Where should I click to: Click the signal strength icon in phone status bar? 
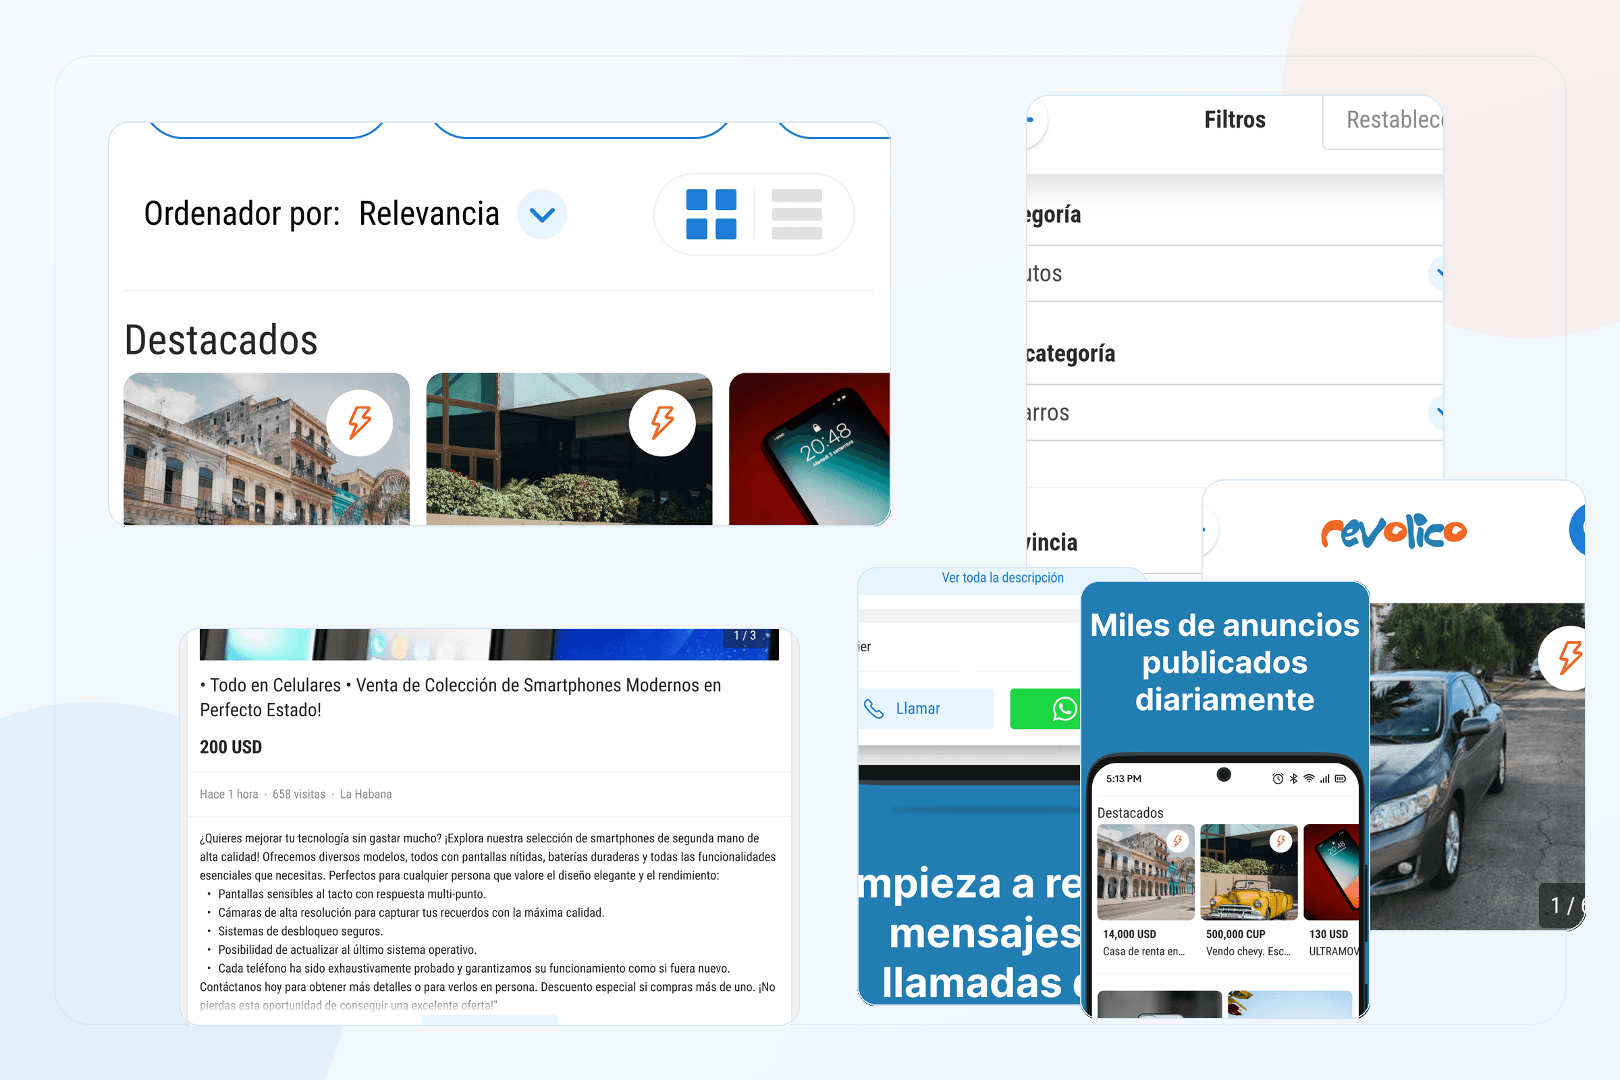pyautogui.click(x=1324, y=779)
